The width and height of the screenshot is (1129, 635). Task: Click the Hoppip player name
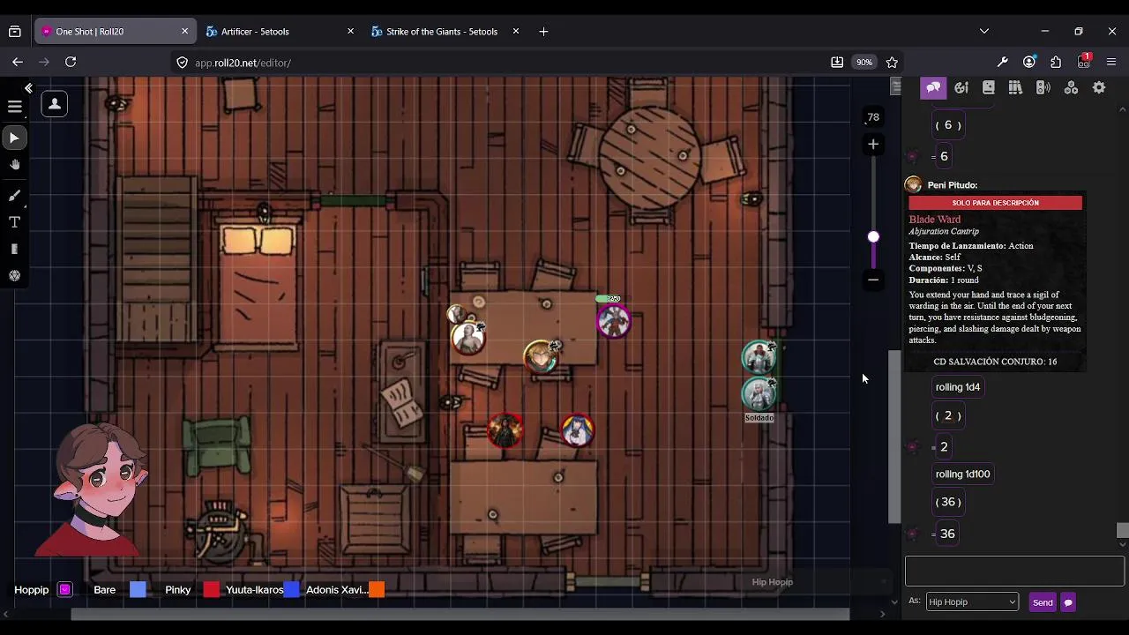point(32,590)
